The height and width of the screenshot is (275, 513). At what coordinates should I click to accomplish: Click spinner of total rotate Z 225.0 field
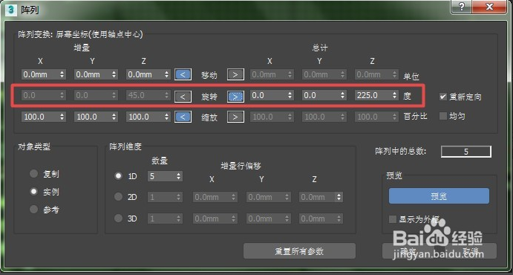click(395, 95)
